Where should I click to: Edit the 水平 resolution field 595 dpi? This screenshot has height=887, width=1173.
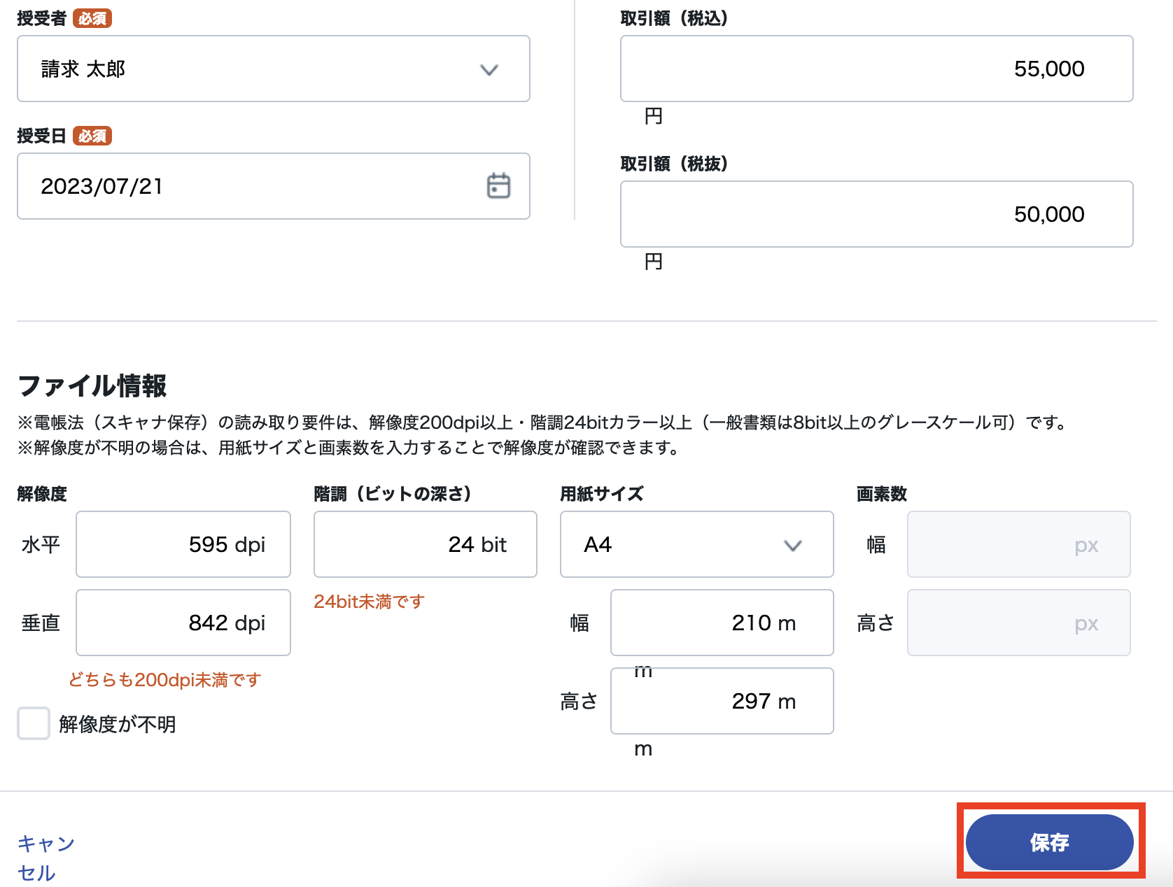183,544
